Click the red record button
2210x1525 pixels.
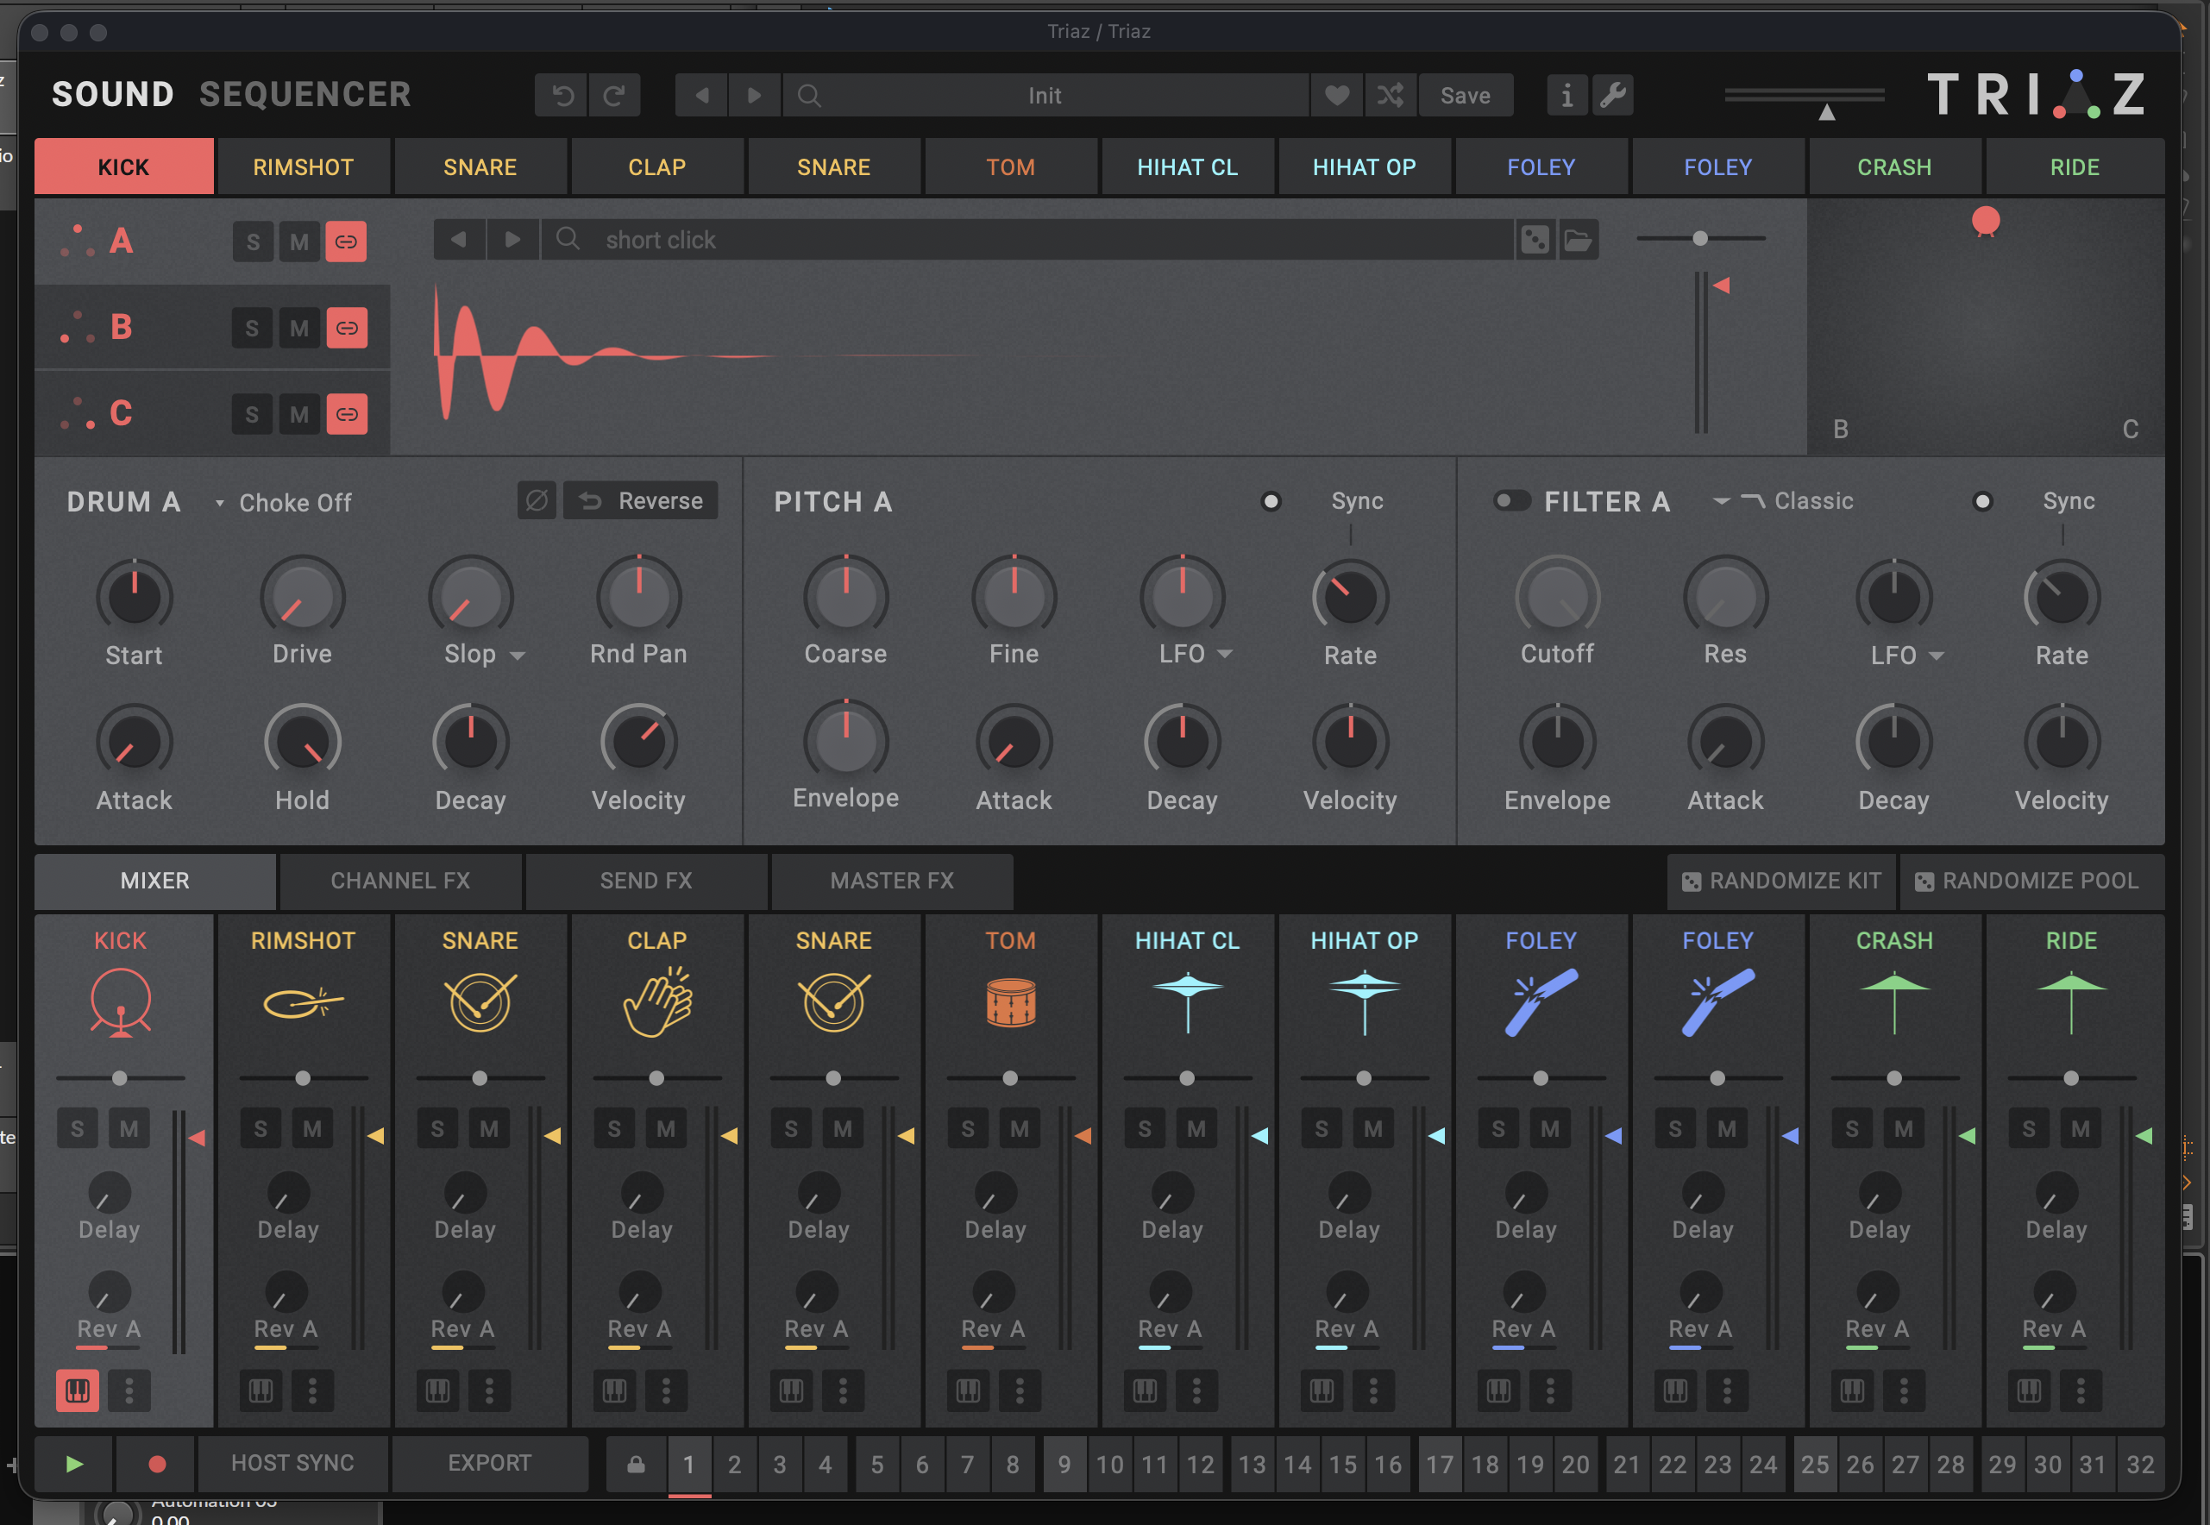(x=157, y=1464)
